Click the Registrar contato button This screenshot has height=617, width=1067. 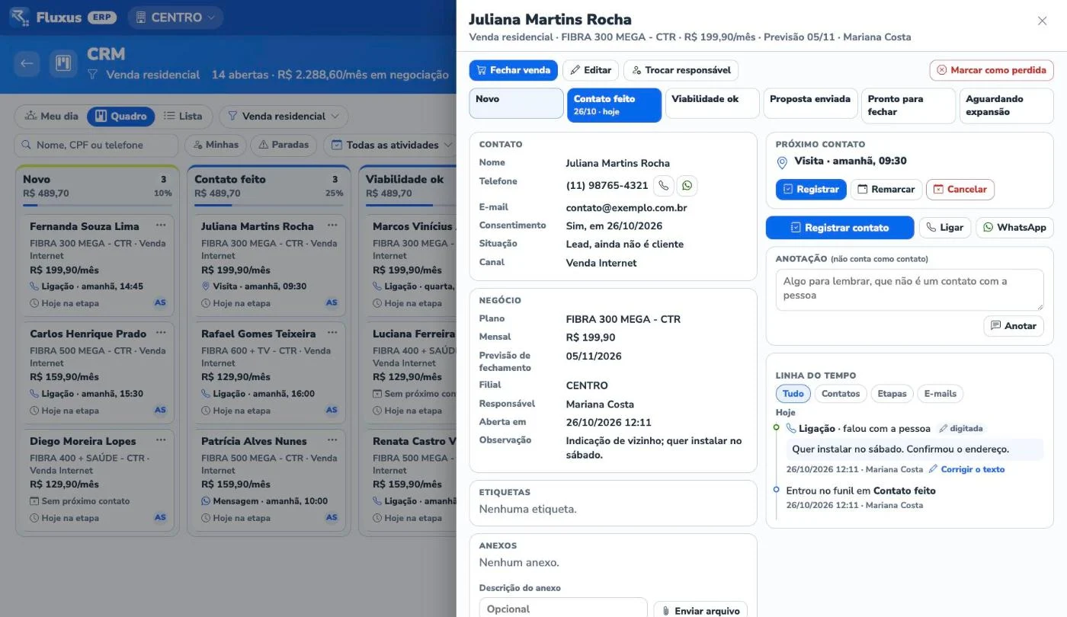840,228
